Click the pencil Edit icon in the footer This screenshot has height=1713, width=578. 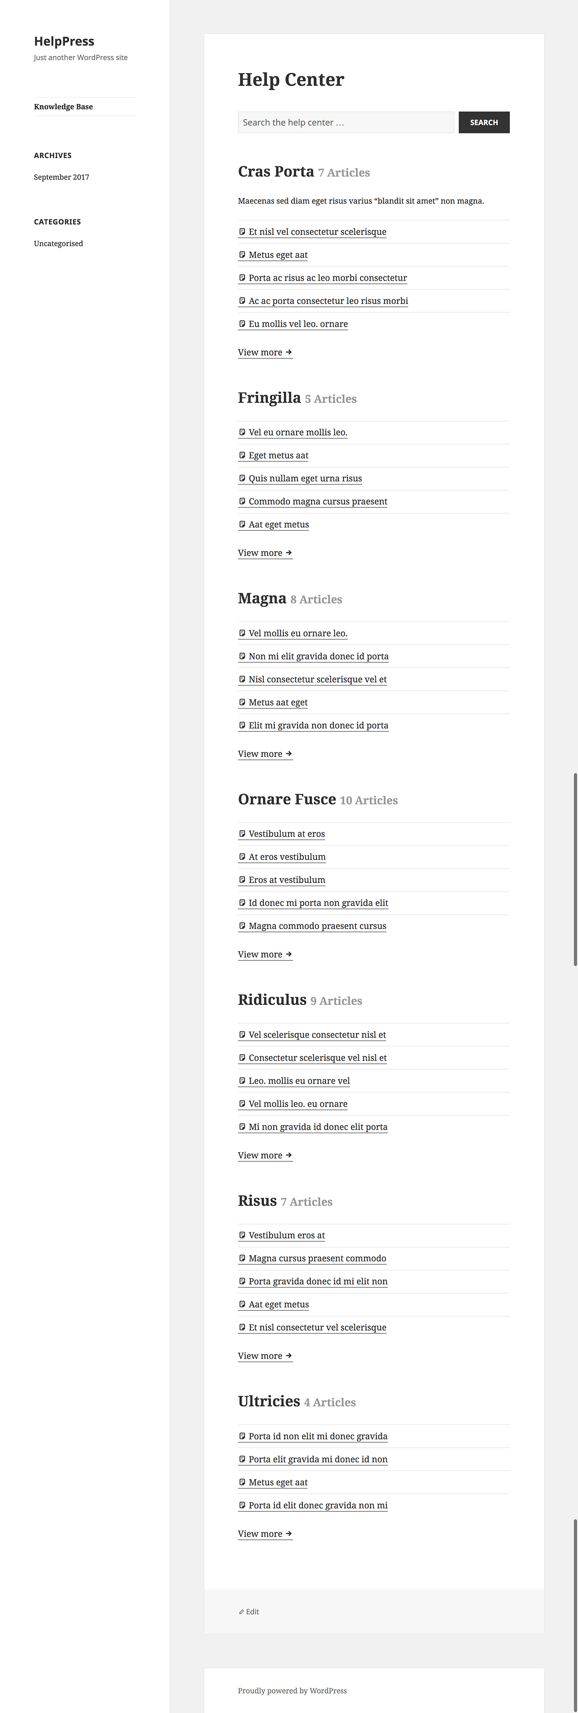coord(242,1612)
